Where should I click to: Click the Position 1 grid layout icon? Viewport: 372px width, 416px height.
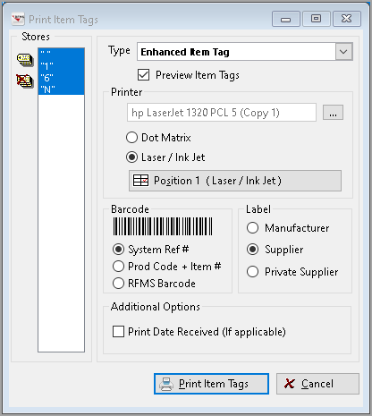(x=140, y=181)
